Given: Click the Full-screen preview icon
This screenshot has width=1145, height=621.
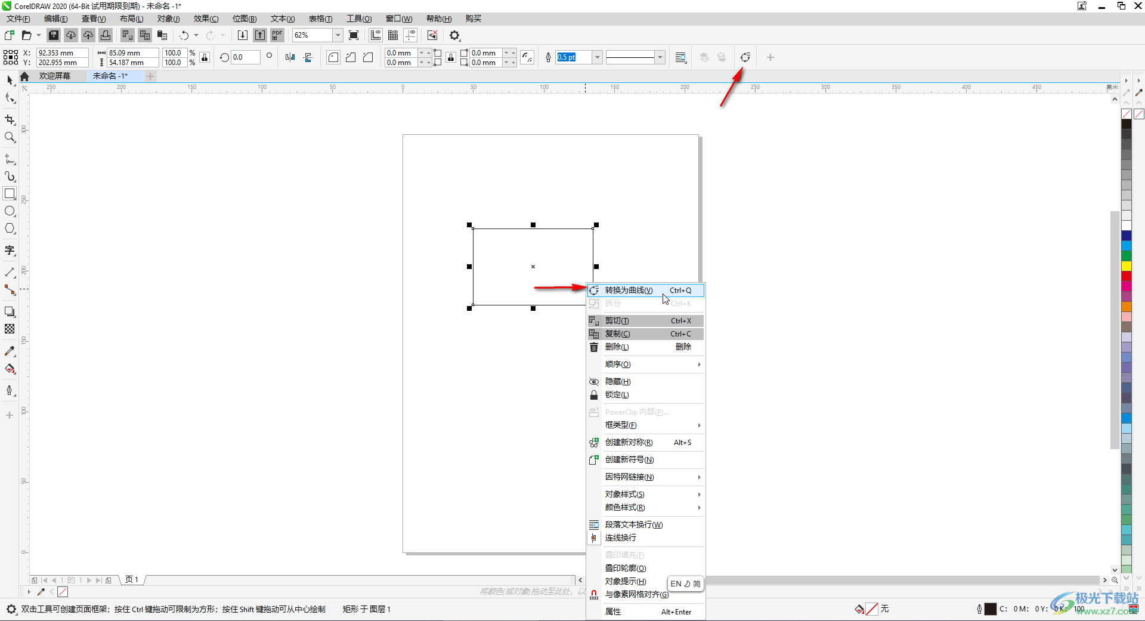Looking at the screenshot, I should 354,35.
